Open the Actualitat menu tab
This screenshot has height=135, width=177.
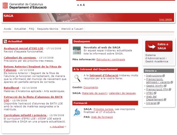pos(20,29)
